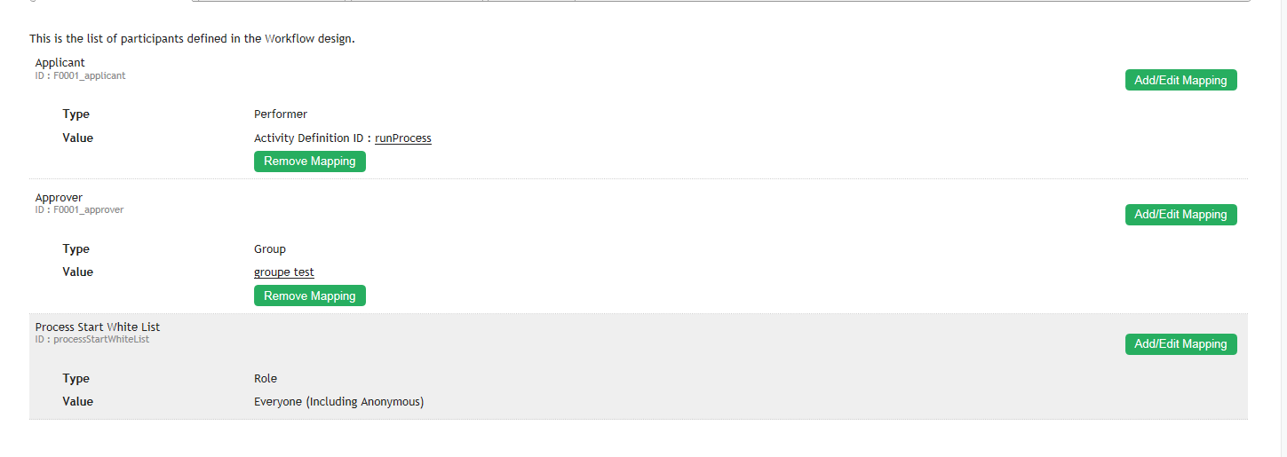Open the runProcess activity link
This screenshot has height=457, width=1287.
click(403, 138)
